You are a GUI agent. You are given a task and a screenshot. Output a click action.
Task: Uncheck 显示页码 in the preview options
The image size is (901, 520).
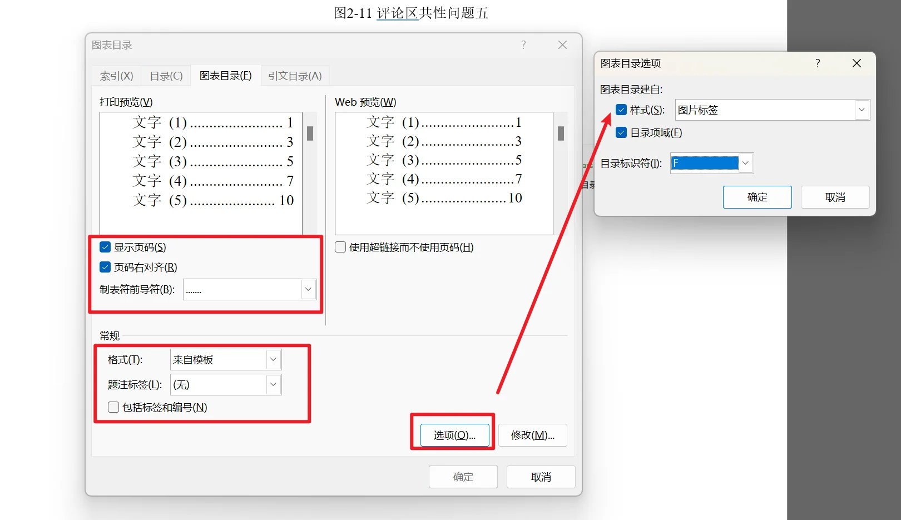click(x=105, y=247)
